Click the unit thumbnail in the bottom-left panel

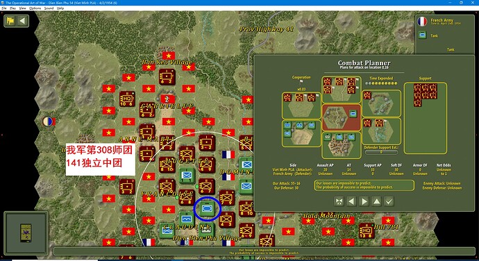pyautogui.click(x=26, y=233)
